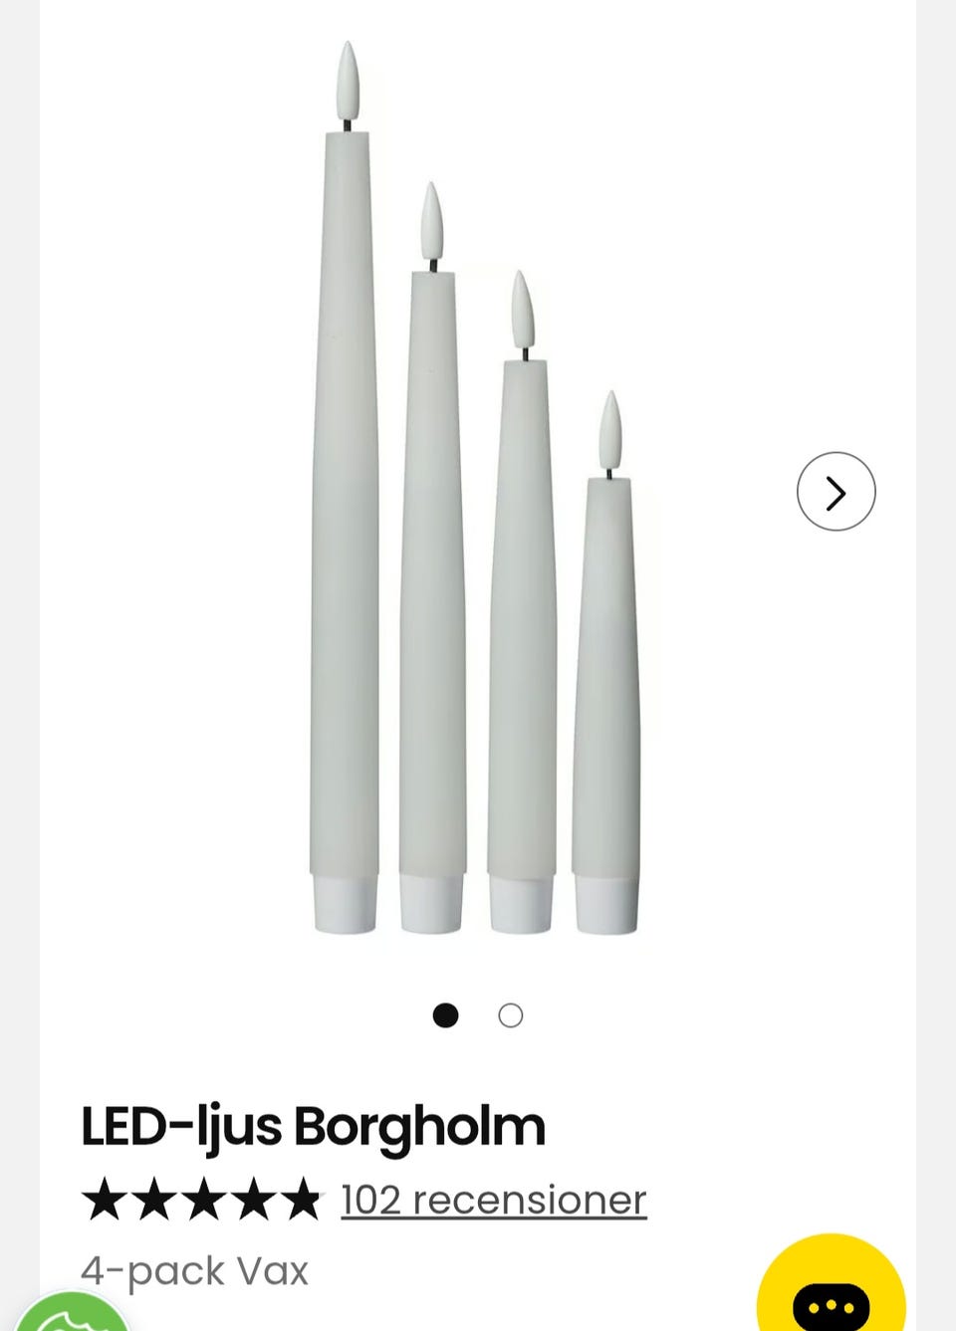
Task: Click the third rating star
Action: pyautogui.click(x=203, y=1199)
